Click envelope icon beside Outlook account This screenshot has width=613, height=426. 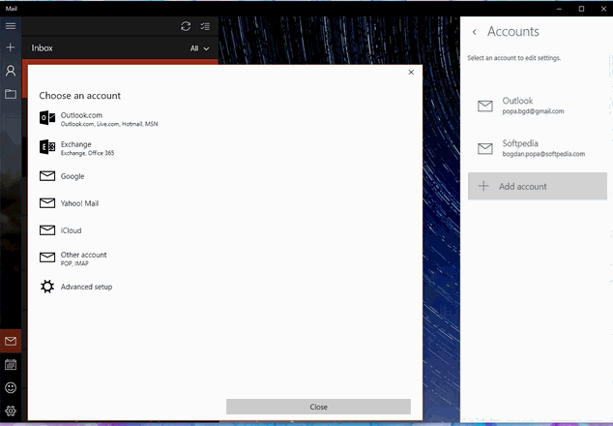(x=485, y=106)
